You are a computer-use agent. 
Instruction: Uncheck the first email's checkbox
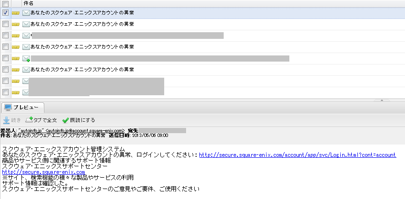pyautogui.click(x=5, y=13)
